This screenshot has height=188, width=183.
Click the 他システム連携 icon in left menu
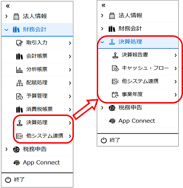tap(20, 136)
